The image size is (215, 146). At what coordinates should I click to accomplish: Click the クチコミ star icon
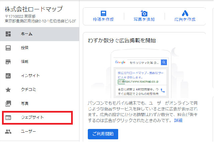pyautogui.click(x=8, y=90)
